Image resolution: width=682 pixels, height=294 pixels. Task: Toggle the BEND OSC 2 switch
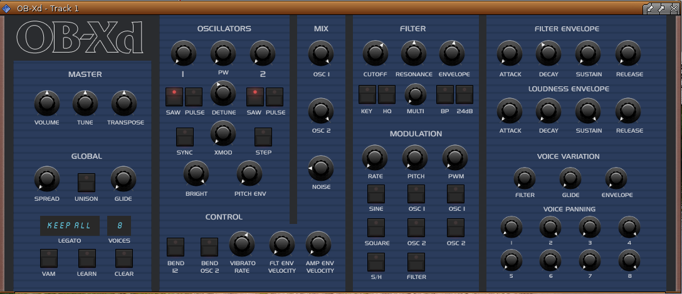tap(209, 246)
